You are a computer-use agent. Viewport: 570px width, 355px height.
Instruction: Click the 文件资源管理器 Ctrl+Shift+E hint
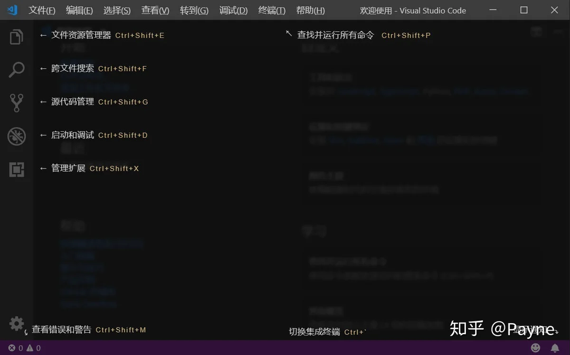pyautogui.click(x=102, y=35)
